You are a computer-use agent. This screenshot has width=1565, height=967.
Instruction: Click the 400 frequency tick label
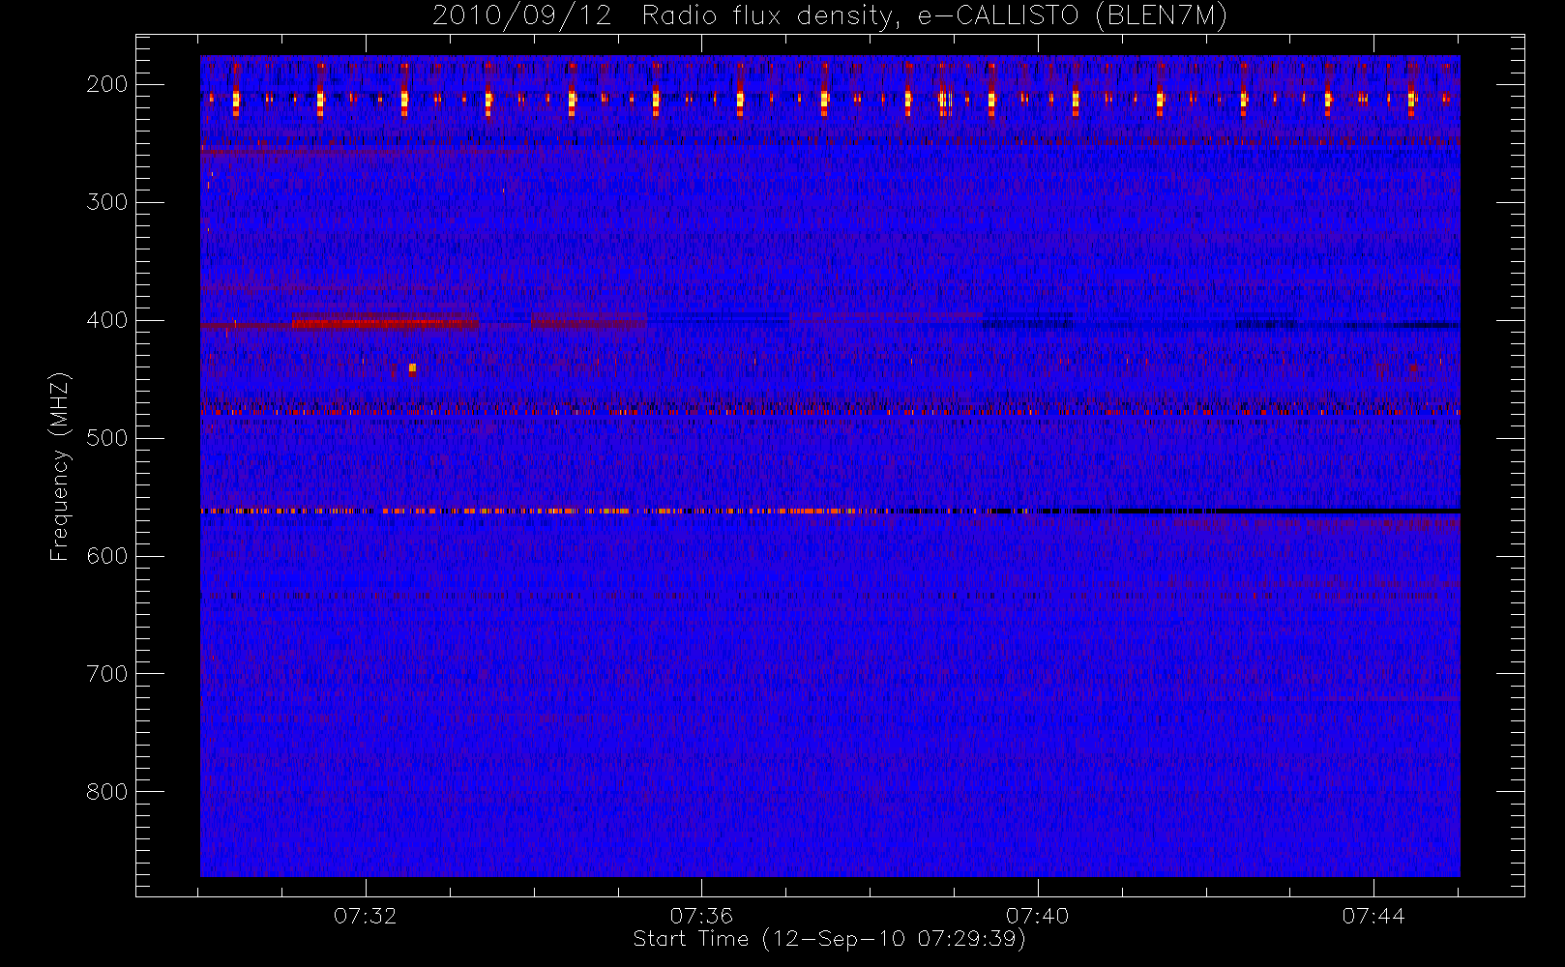pyautogui.click(x=107, y=320)
